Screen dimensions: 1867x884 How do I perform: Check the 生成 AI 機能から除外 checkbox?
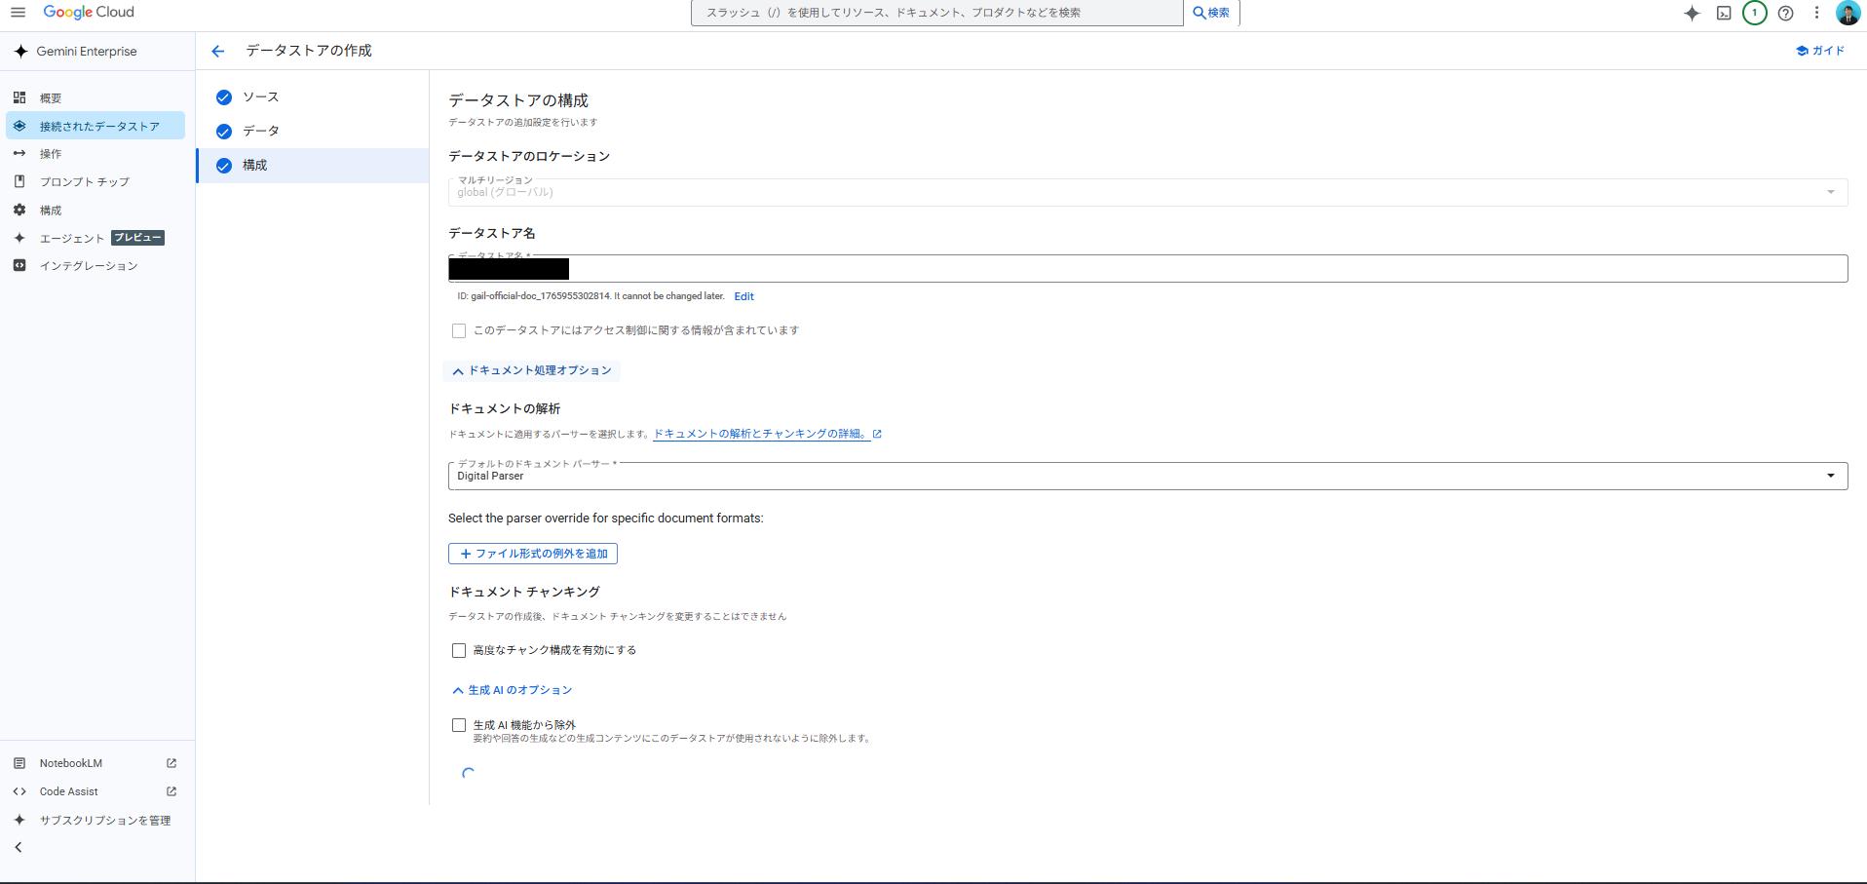pyautogui.click(x=459, y=725)
